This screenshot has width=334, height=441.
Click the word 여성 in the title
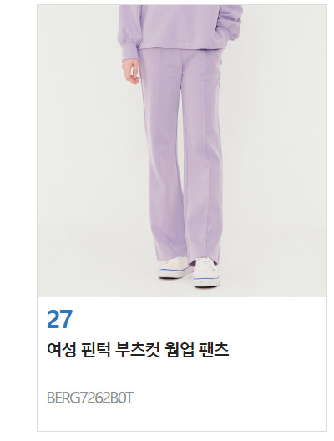61,350
